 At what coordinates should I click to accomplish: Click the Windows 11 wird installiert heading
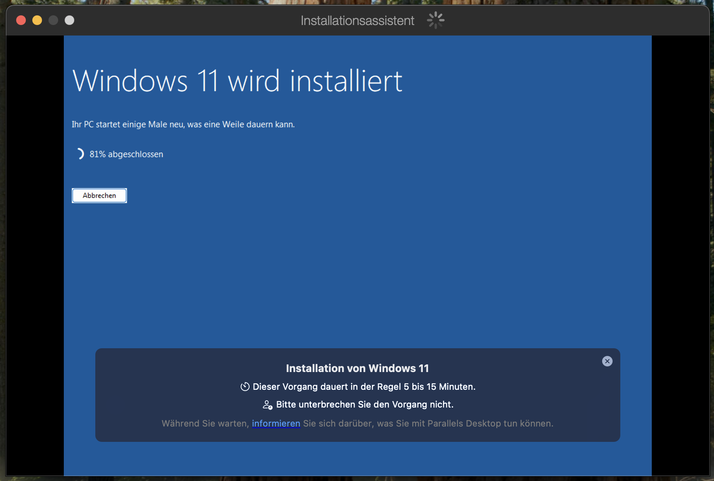point(237,81)
